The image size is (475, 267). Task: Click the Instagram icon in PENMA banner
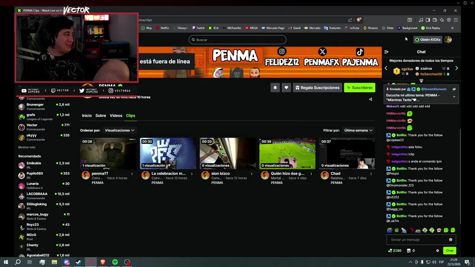pyautogui.click(x=282, y=52)
